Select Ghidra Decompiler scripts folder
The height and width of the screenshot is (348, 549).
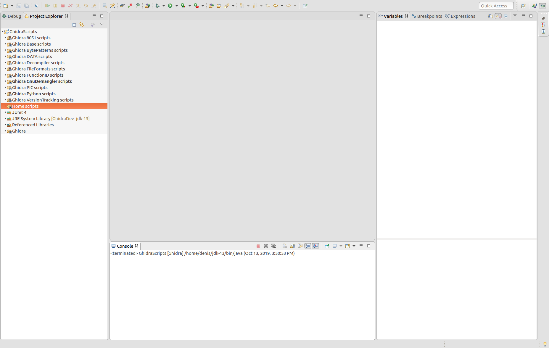(38, 63)
